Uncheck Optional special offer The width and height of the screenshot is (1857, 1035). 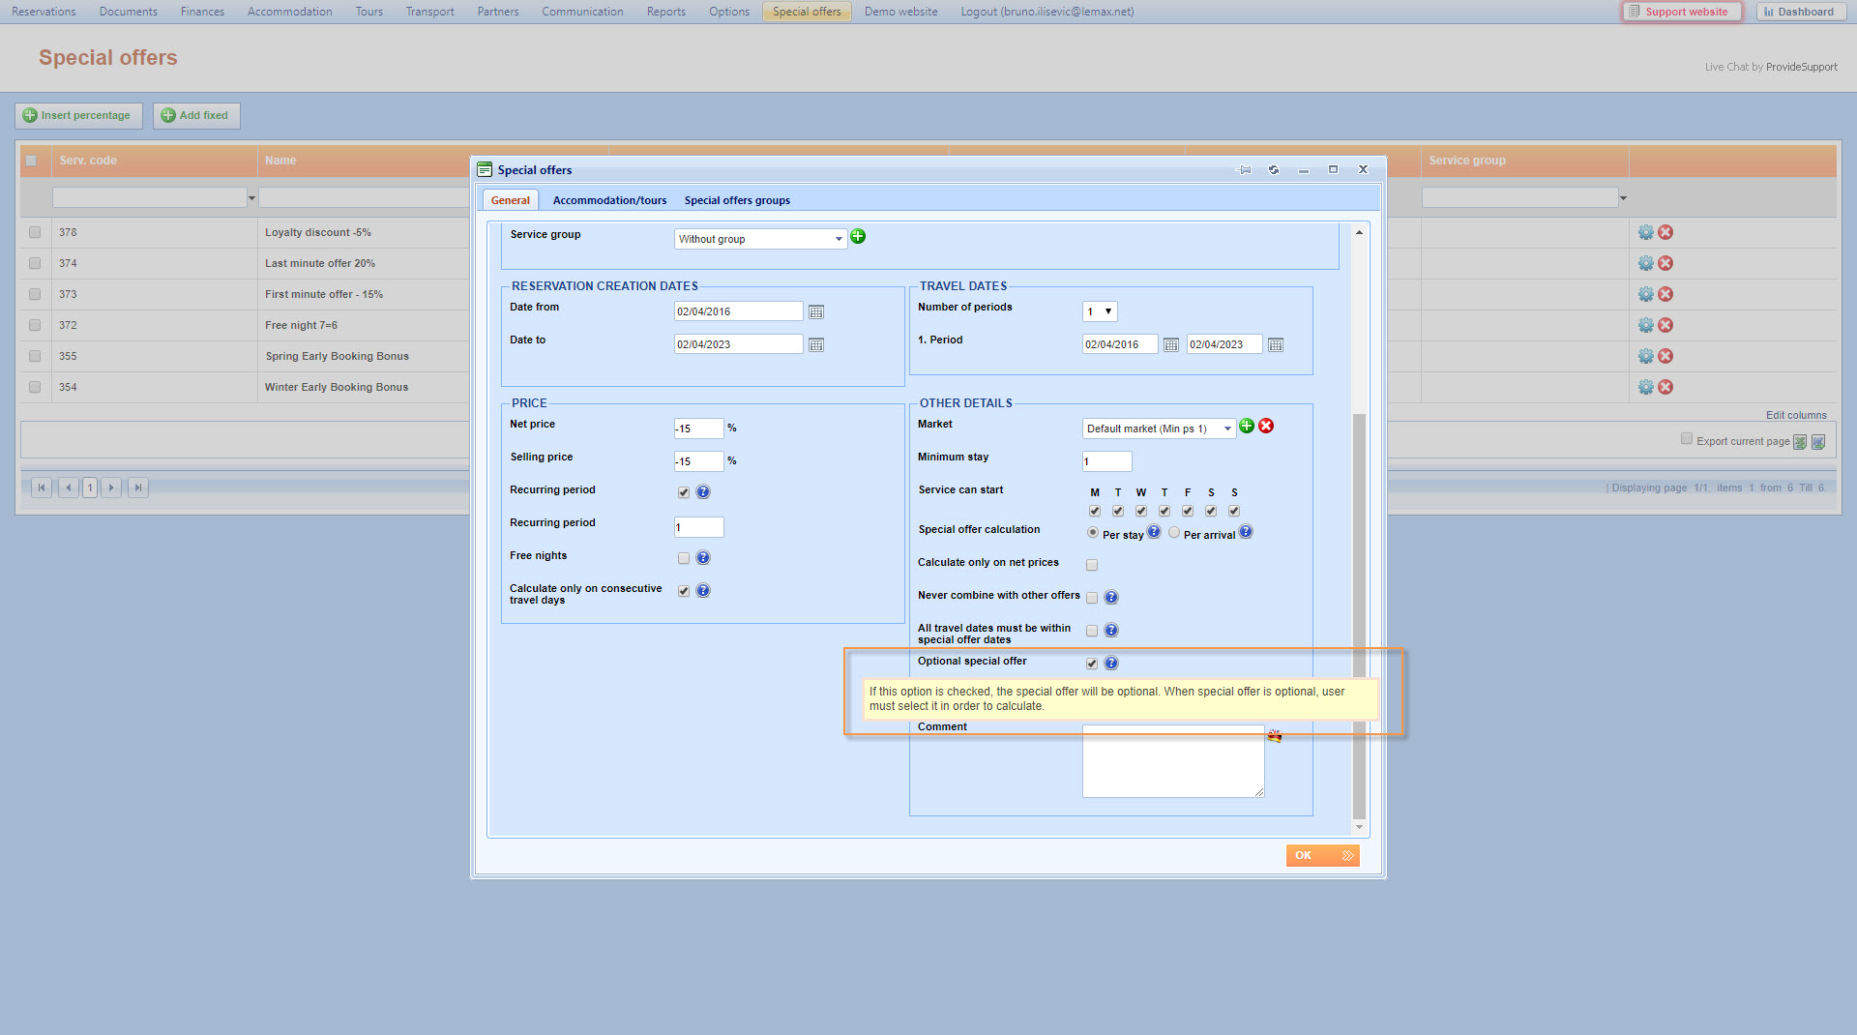pos(1092,664)
